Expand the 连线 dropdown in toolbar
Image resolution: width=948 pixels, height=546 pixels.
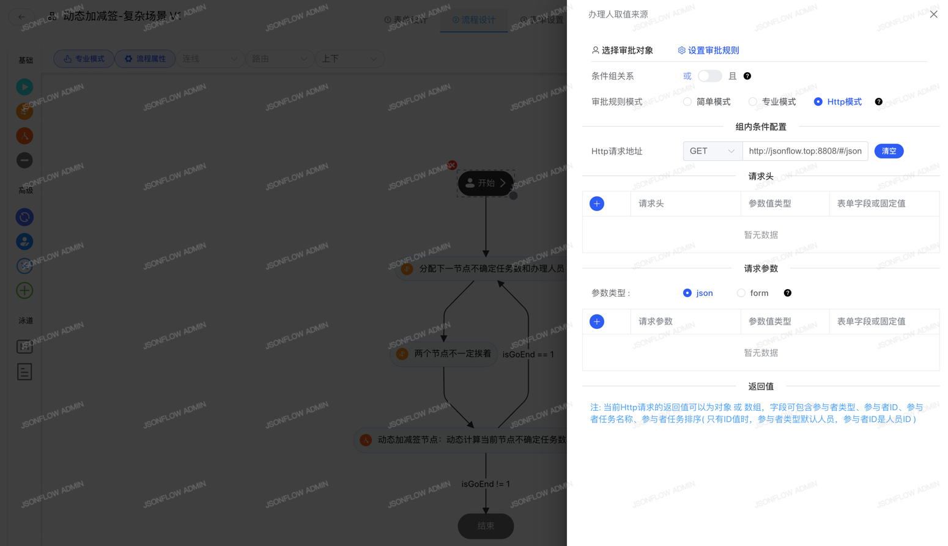point(210,59)
